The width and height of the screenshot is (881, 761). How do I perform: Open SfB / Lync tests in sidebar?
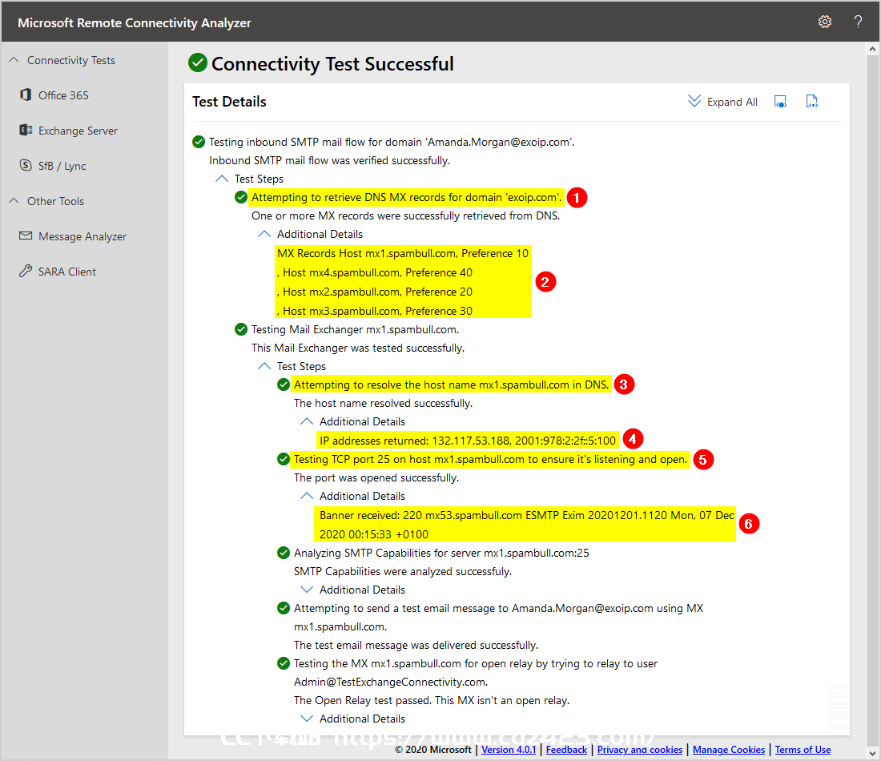tap(62, 166)
